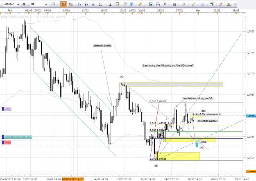Image resolution: width=256 pixels, height=181 pixels.
Task: Expand the arrow beside the trend line tool
Action: click(198, 4)
